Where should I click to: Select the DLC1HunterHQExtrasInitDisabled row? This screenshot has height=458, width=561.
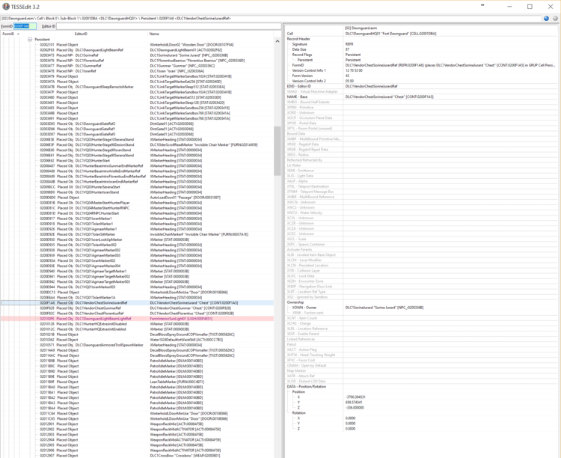click(x=137, y=324)
